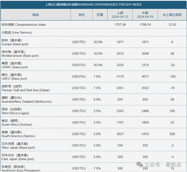
Task: Click South Africa current value 1804
Action: click(145, 123)
